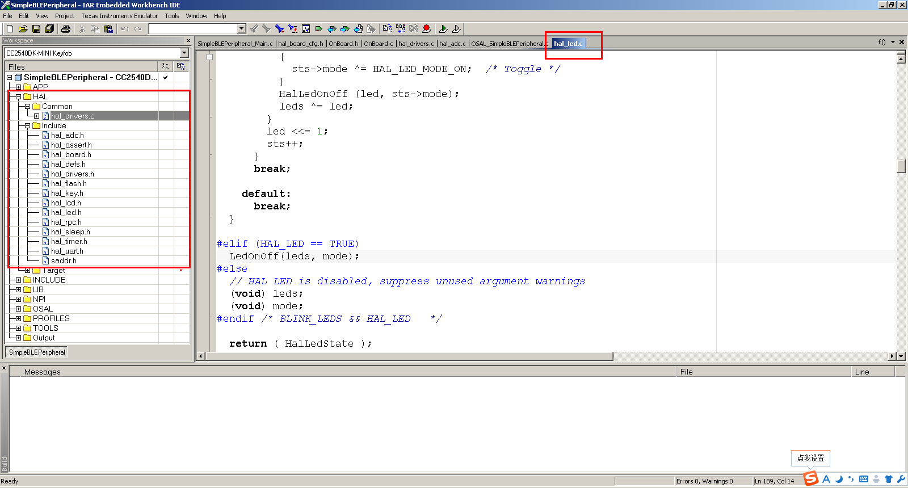Click Debug without Downloading icon
The width and height of the screenshot is (908, 488).
(x=456, y=29)
